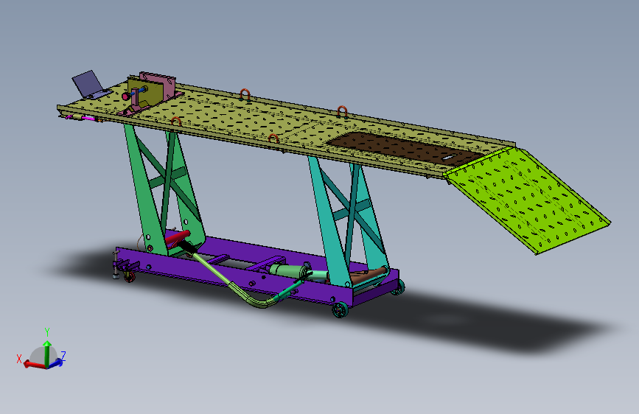Click the red X axis arrow of the triad
The width and height of the screenshot is (639, 414).
coord(35,365)
